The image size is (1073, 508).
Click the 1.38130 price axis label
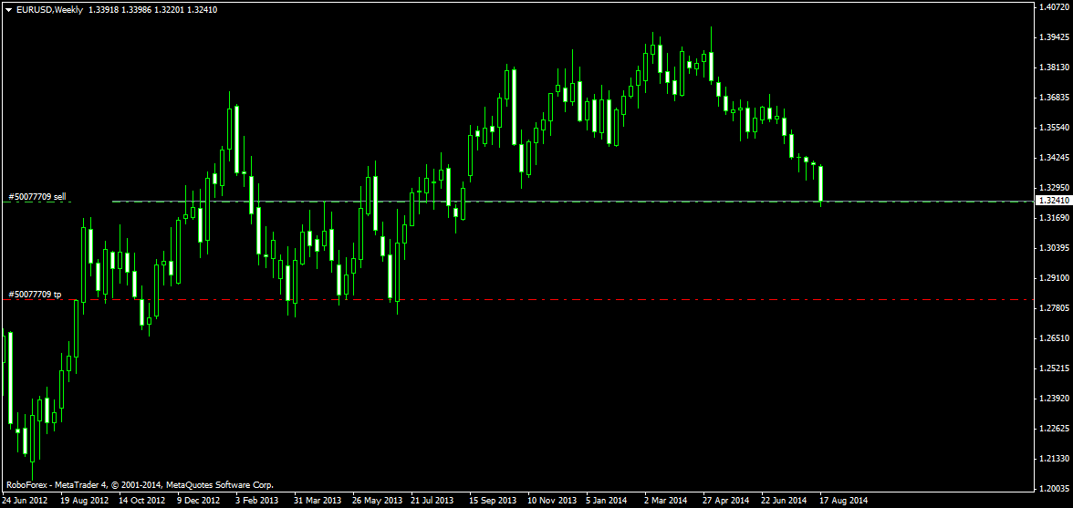coord(1054,67)
